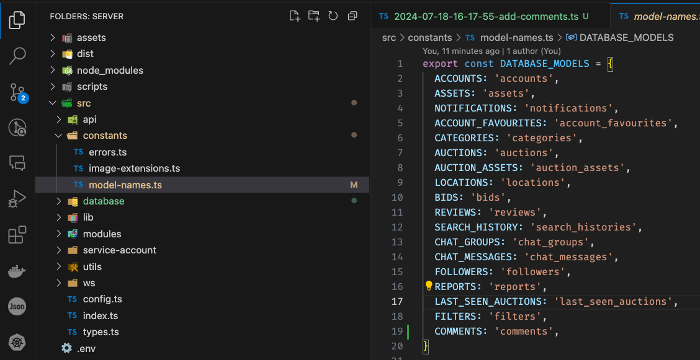This screenshot has height=360, width=700.
Task: Click the New Folder icon in explorer header
Action: tap(314, 16)
